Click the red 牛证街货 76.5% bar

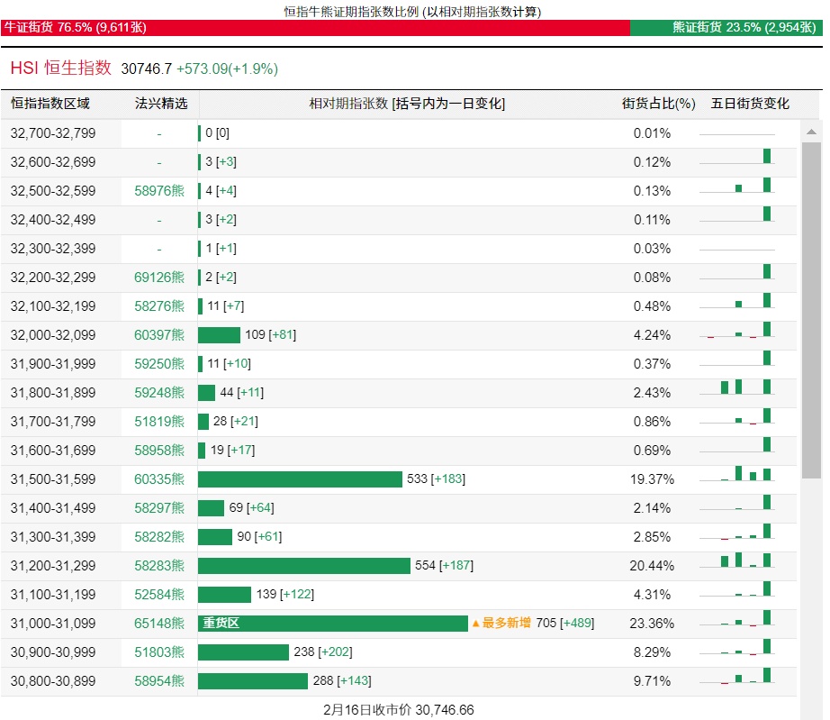tap(315, 28)
